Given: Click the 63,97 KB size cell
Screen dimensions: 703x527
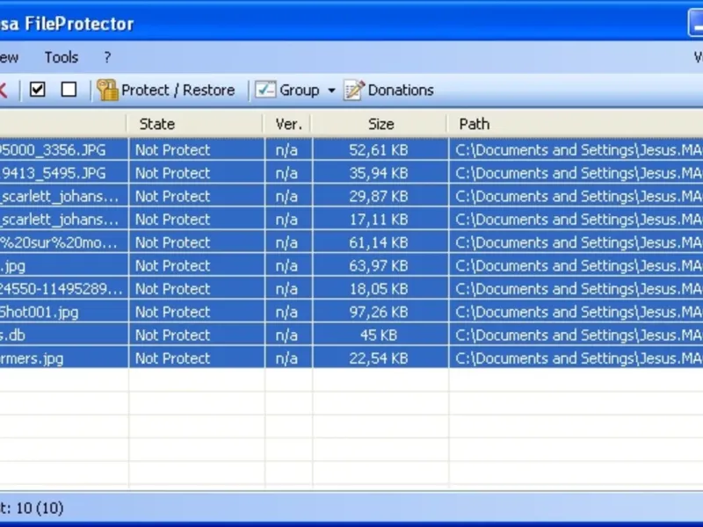Looking at the screenshot, I should 379,266.
